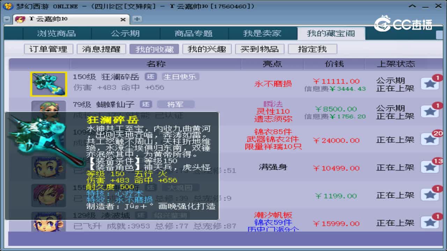447x251 pixels.
Task: Open the title bar dropdown arrow menu
Action: [x=413, y=6]
